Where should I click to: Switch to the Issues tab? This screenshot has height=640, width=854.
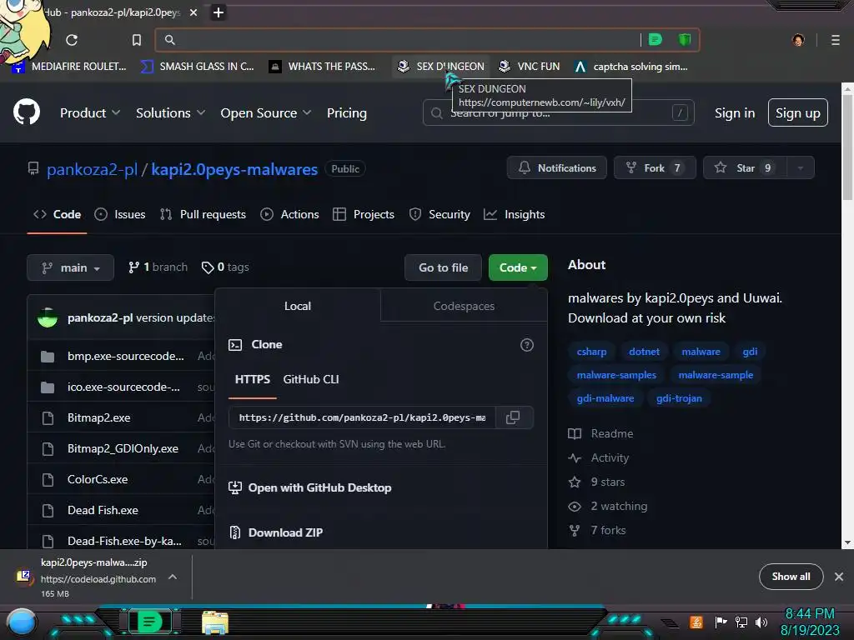pos(120,214)
